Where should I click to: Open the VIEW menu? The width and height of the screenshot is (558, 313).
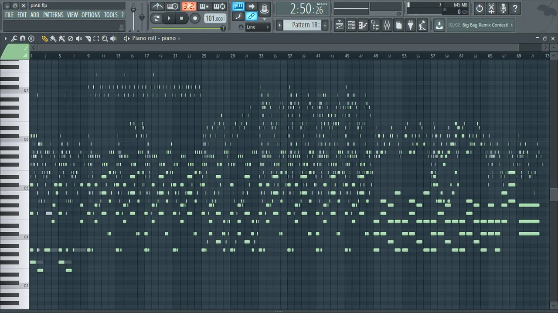pyautogui.click(x=72, y=15)
